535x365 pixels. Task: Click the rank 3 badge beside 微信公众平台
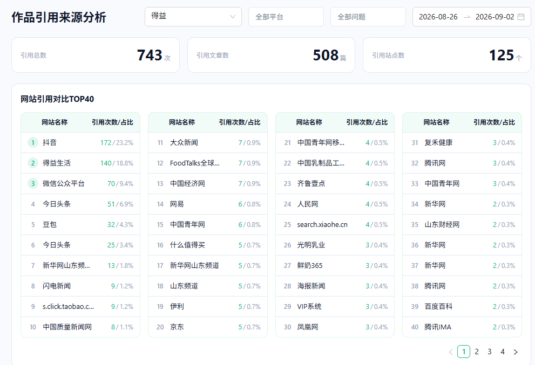point(33,183)
